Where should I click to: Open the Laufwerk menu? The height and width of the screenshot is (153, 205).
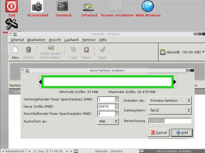click(x=71, y=40)
